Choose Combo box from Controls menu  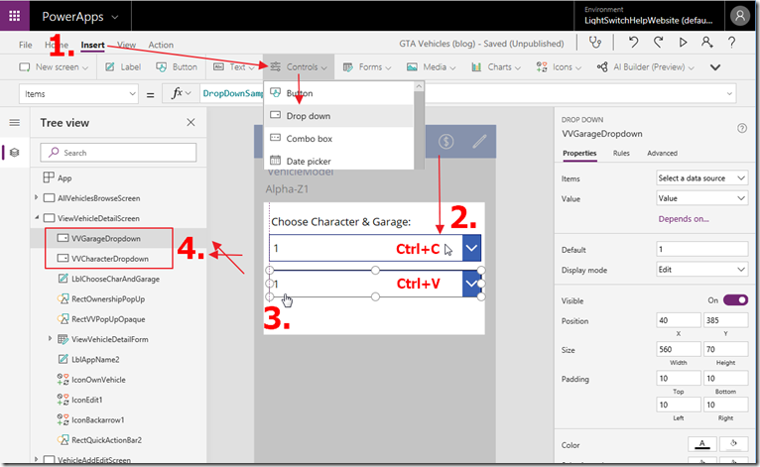point(339,139)
